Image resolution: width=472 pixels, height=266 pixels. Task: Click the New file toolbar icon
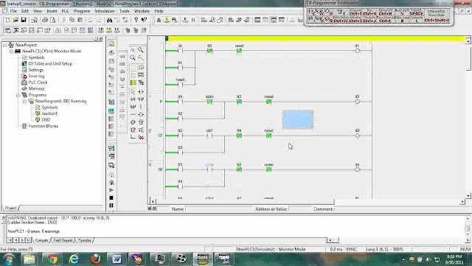7,20
